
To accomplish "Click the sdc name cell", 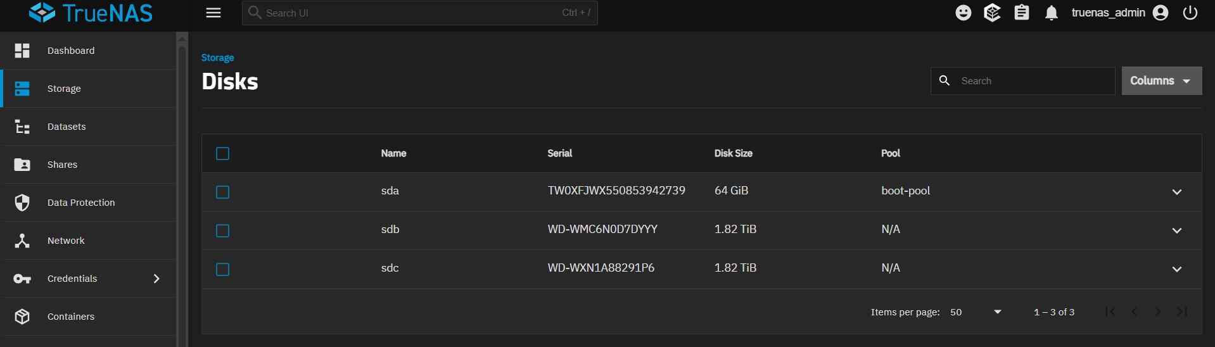I will (x=390, y=268).
